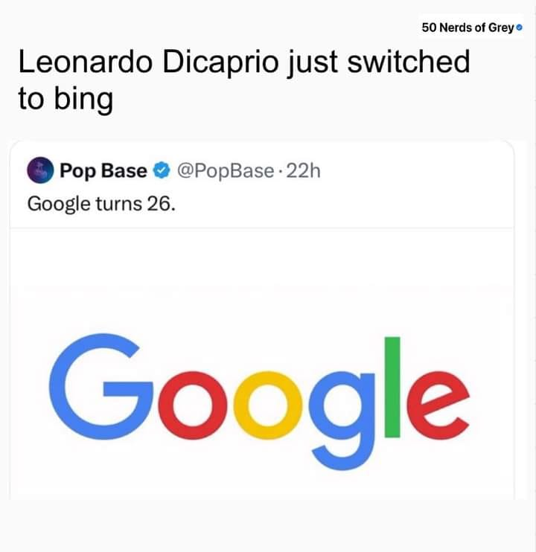536x552 pixels.
Task: Click the green l in the Google logo
Action: click(392, 388)
